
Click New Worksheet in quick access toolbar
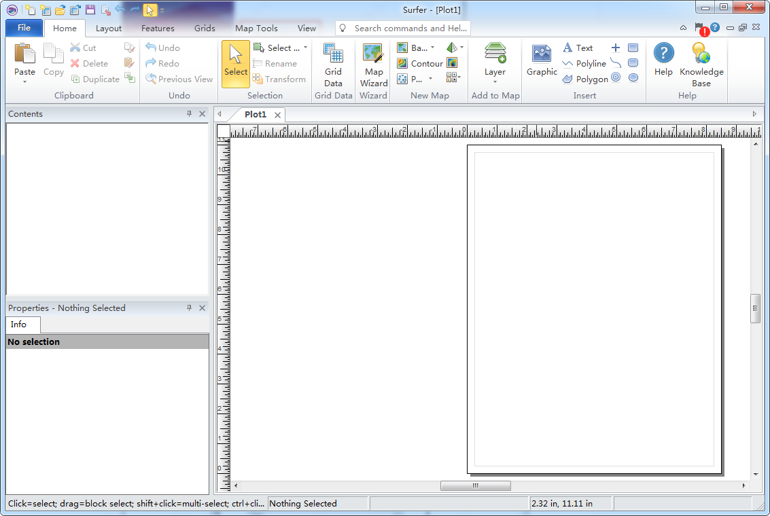pos(45,10)
